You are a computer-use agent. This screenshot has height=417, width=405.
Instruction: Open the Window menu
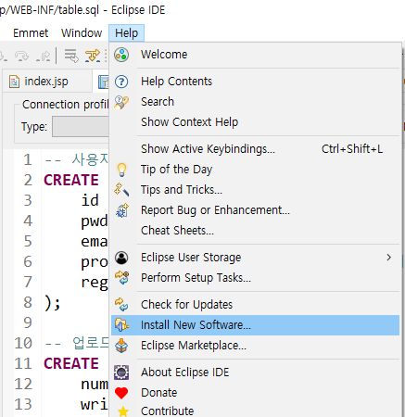82,32
